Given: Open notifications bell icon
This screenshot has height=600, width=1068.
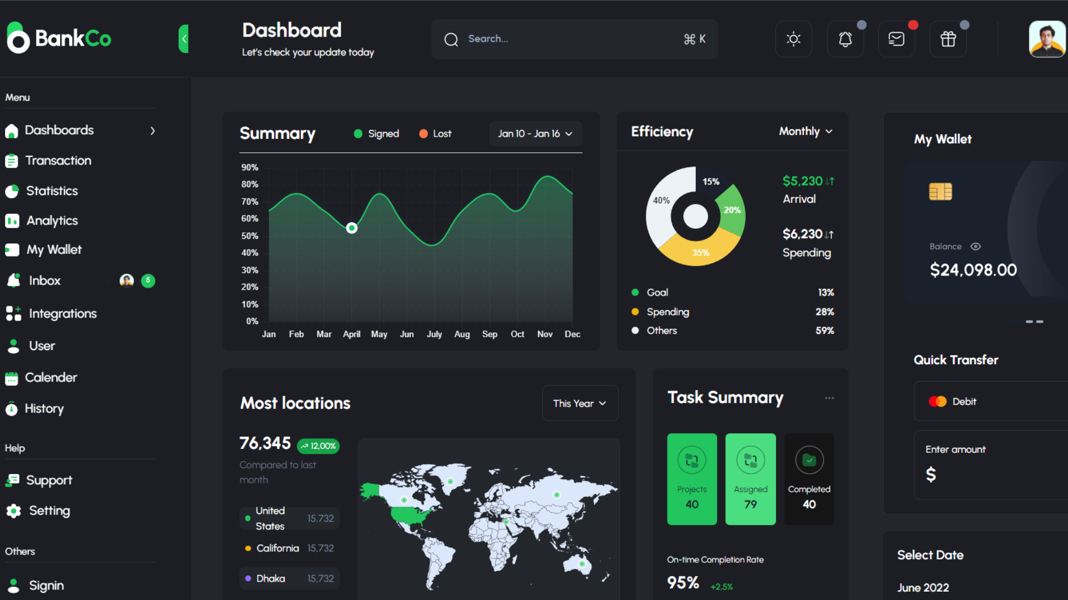Looking at the screenshot, I should [x=845, y=39].
